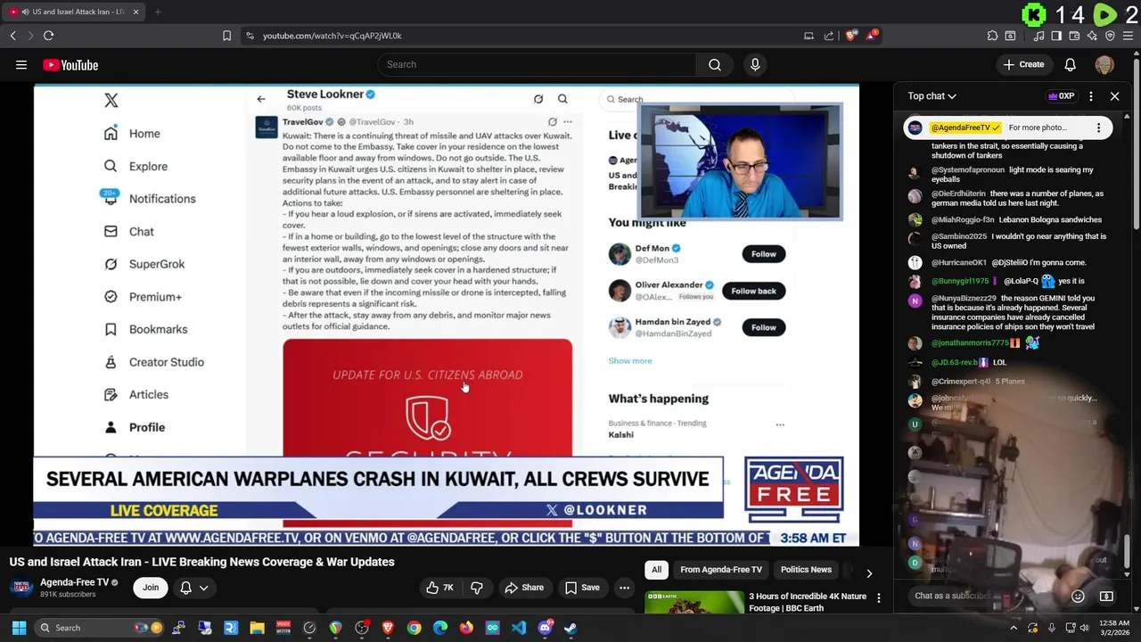This screenshot has width=1141, height=642.
Task: Open the browser extensions puzzle icon
Action: tap(992, 36)
